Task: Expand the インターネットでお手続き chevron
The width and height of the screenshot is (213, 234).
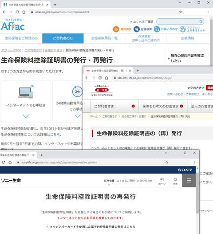Action: tap(26, 116)
